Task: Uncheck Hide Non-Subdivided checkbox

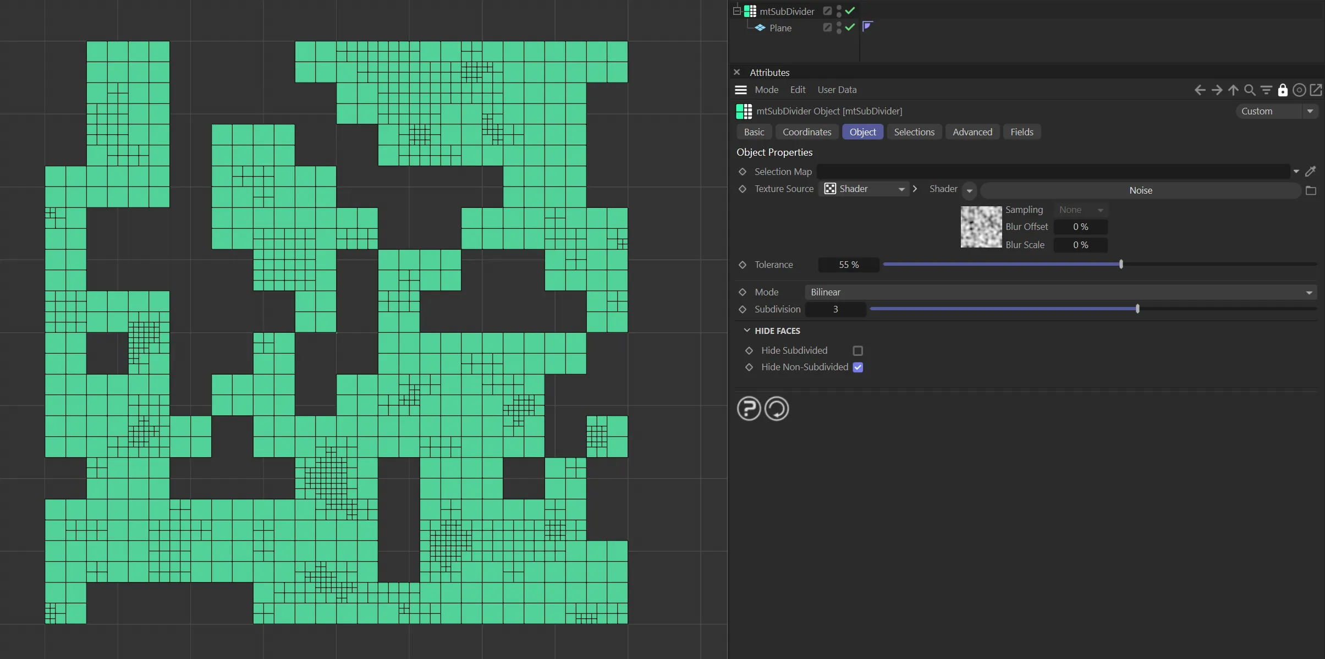Action: tap(857, 367)
